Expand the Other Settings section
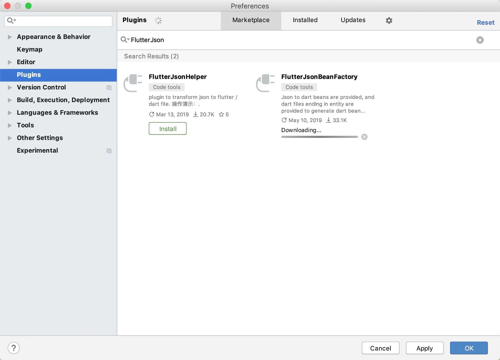Image resolution: width=500 pixels, height=360 pixels. pyautogui.click(x=10, y=138)
